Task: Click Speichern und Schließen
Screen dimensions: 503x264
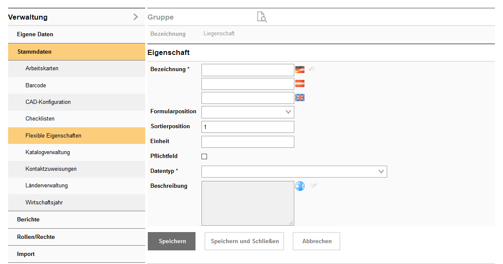Action: click(x=244, y=241)
